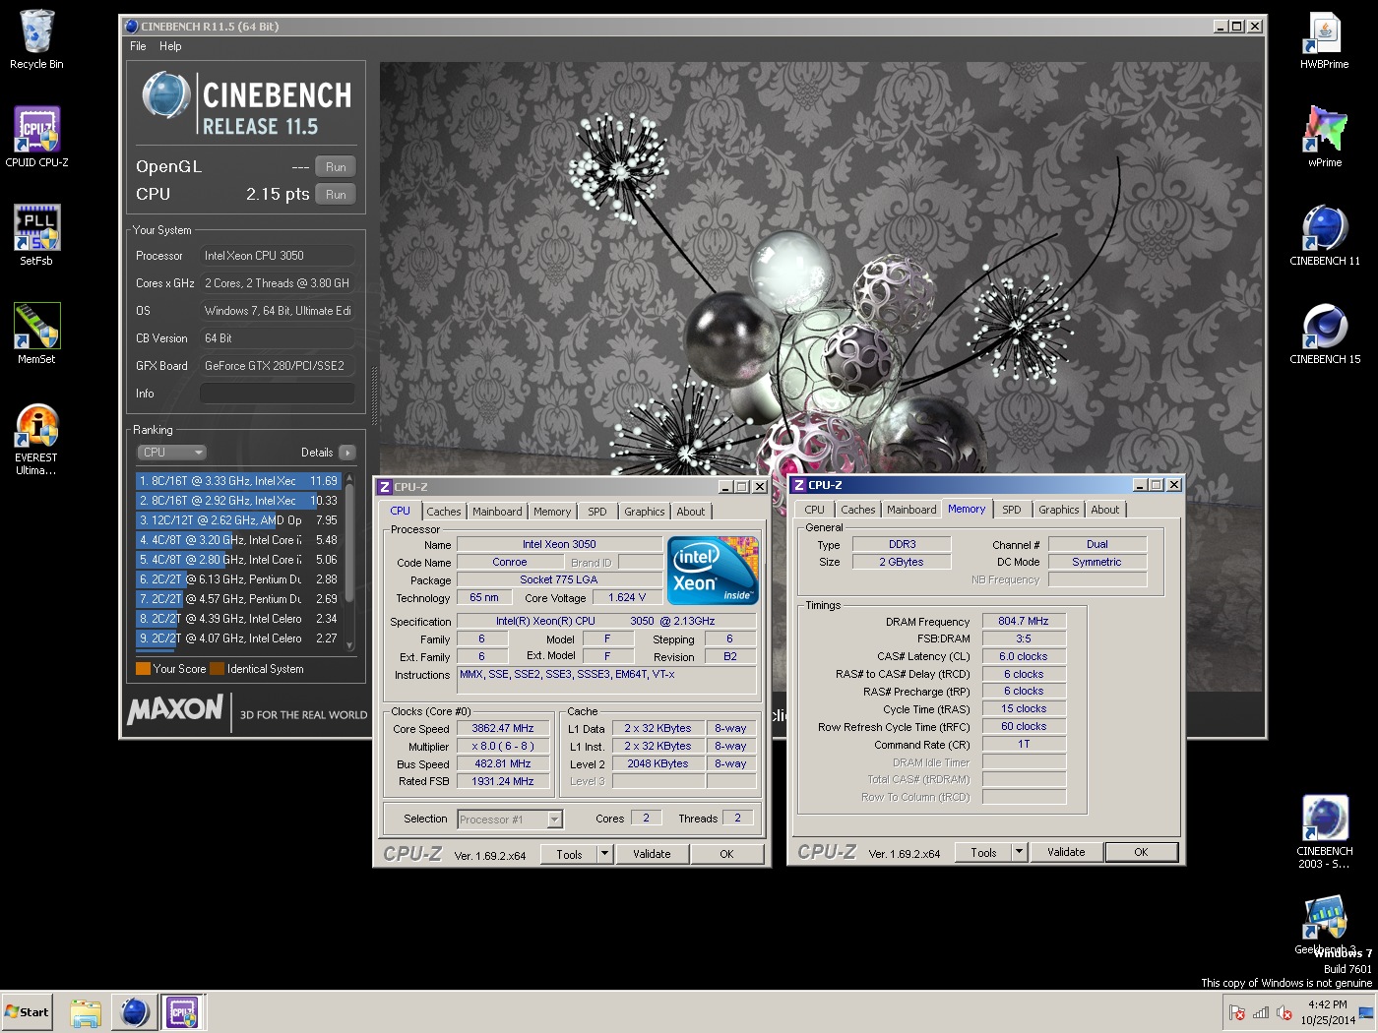The height and width of the screenshot is (1033, 1378).
Task: Open the HWBPrime desktop shortcut
Action: coord(1325,39)
